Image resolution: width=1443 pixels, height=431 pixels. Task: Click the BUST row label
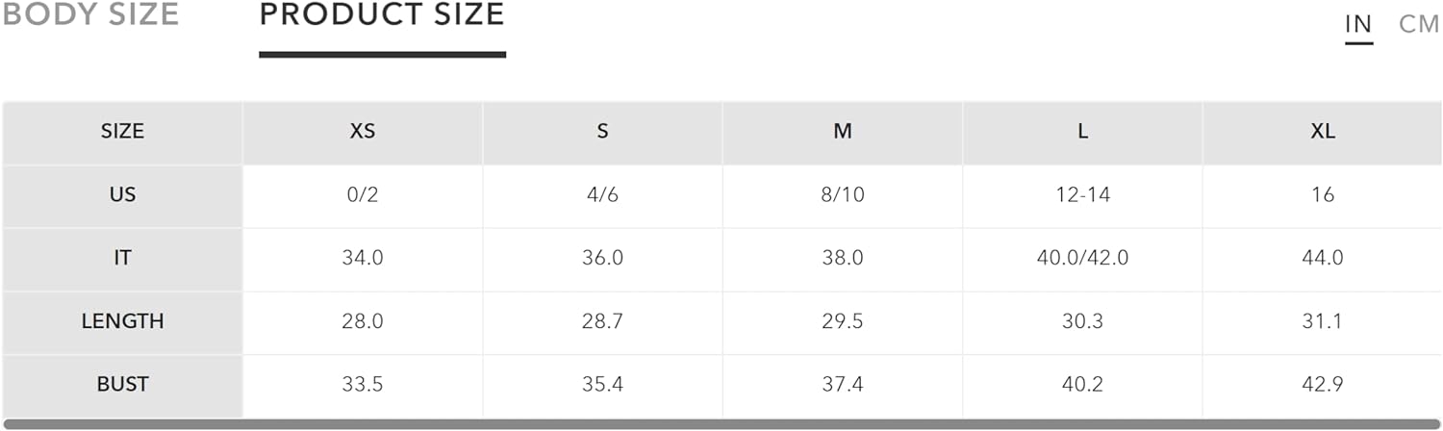[122, 385]
